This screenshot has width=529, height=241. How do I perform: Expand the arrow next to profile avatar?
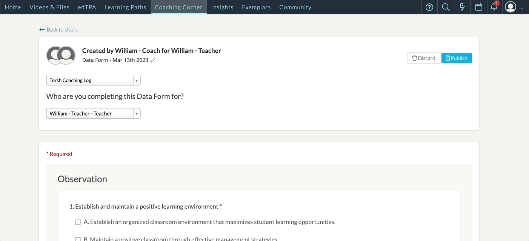click(x=522, y=8)
